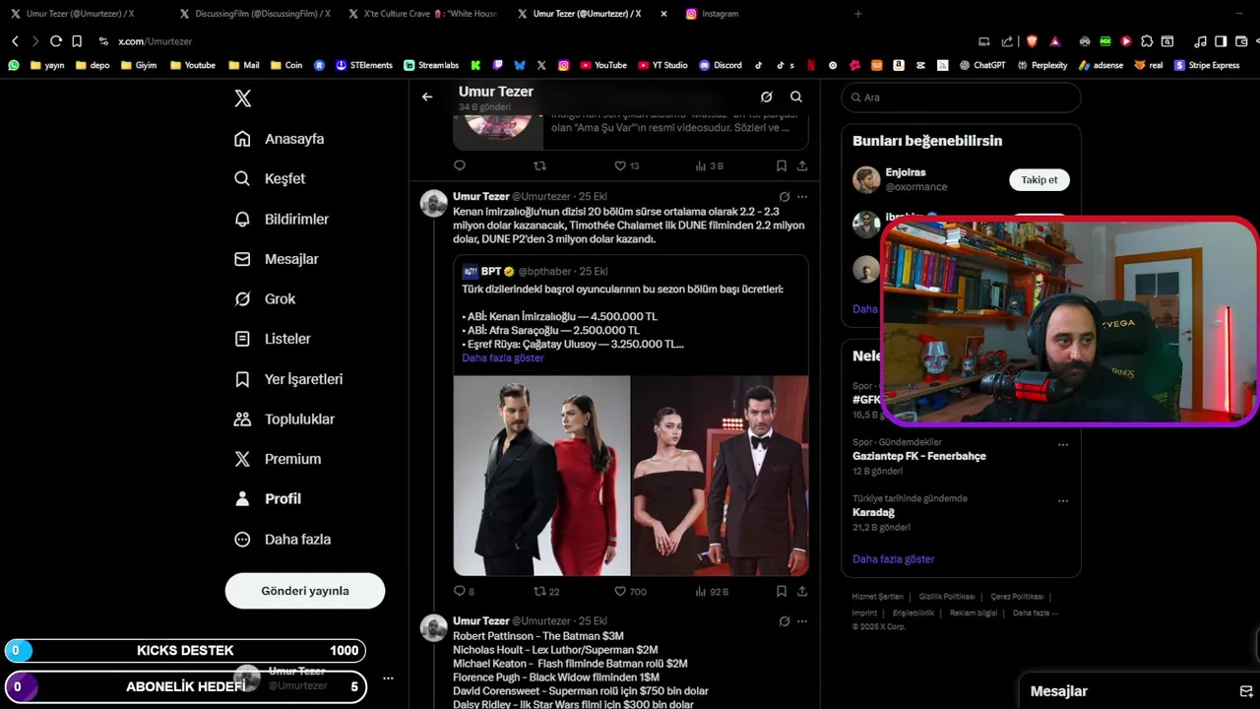Click Umur Tezer's avatar on the Kenan İmirzalıoğlu tweet
The width and height of the screenshot is (1260, 709).
tap(434, 204)
